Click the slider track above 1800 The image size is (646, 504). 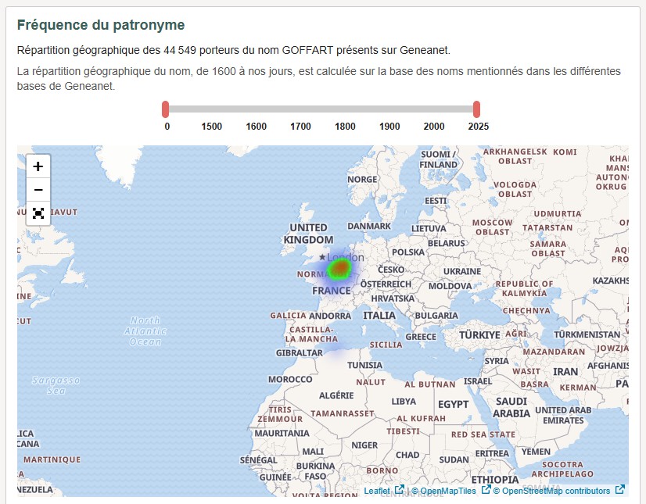pyautogui.click(x=345, y=109)
